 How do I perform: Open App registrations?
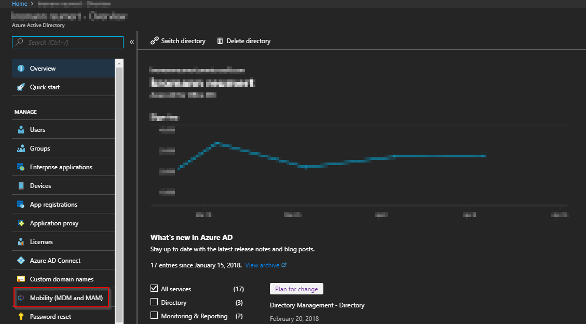pos(63,205)
